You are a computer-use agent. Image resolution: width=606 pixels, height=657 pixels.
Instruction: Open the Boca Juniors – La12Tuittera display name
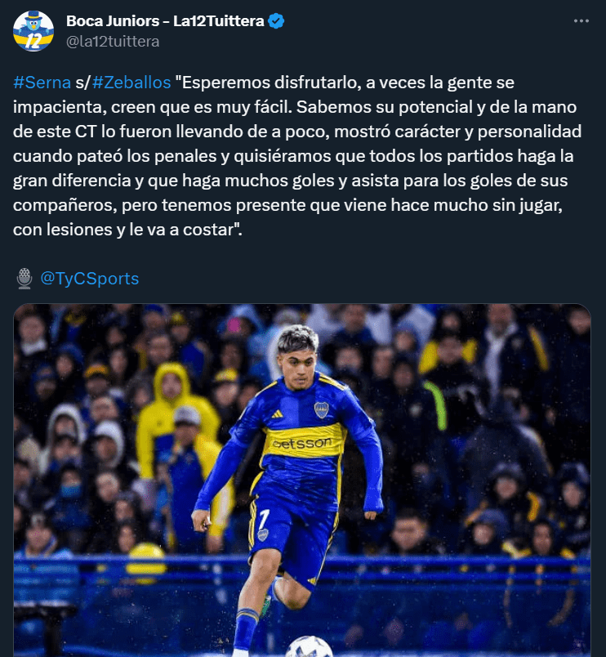click(165, 21)
